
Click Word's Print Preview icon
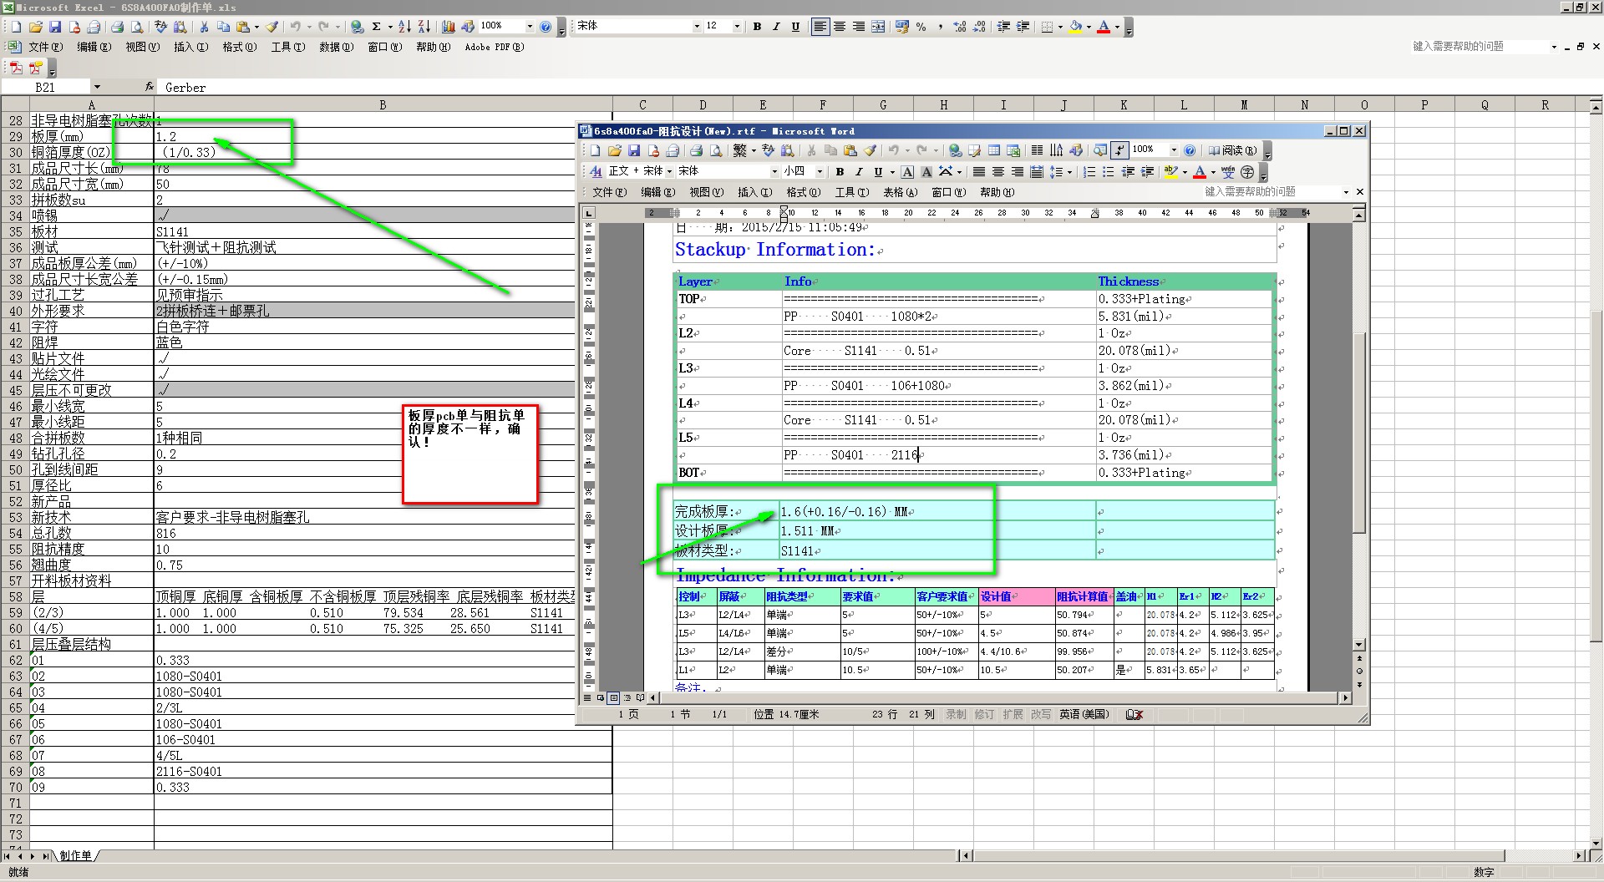(x=716, y=150)
